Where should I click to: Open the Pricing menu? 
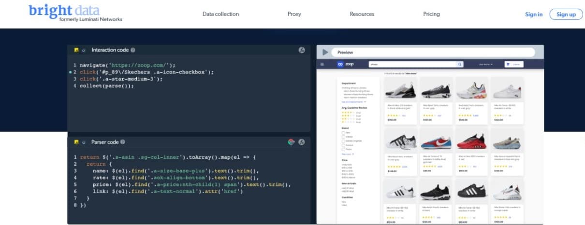coord(431,14)
